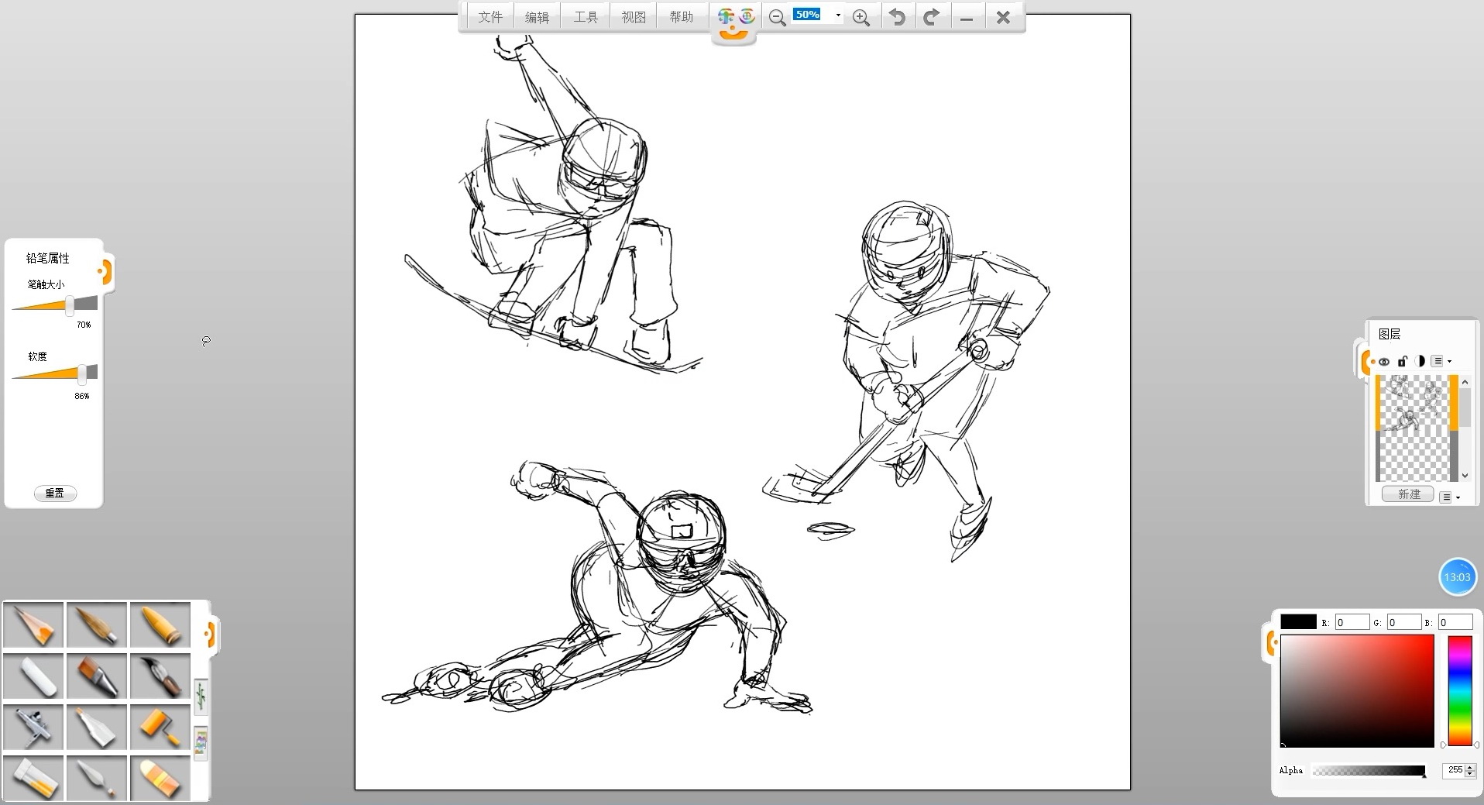The height and width of the screenshot is (805, 1484).
Task: Open the 文件 menu
Action: (x=490, y=17)
